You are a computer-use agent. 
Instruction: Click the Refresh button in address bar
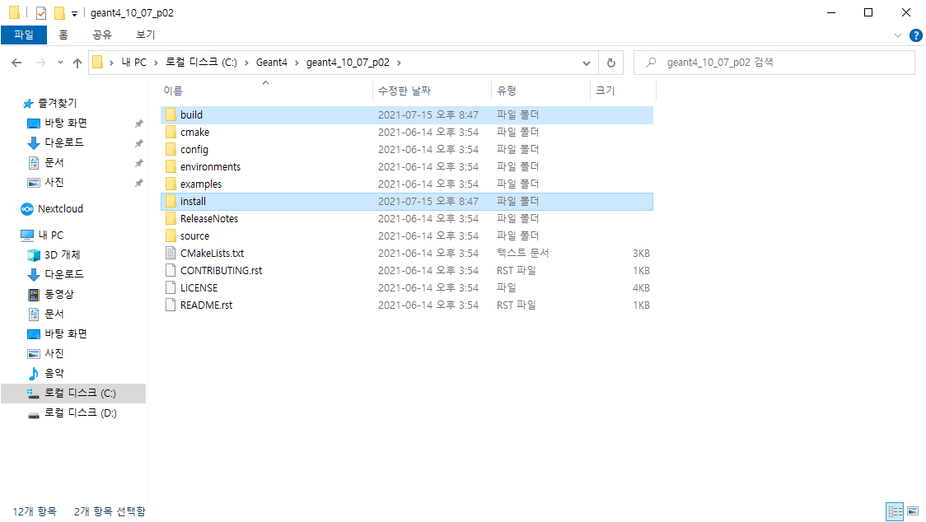click(610, 63)
